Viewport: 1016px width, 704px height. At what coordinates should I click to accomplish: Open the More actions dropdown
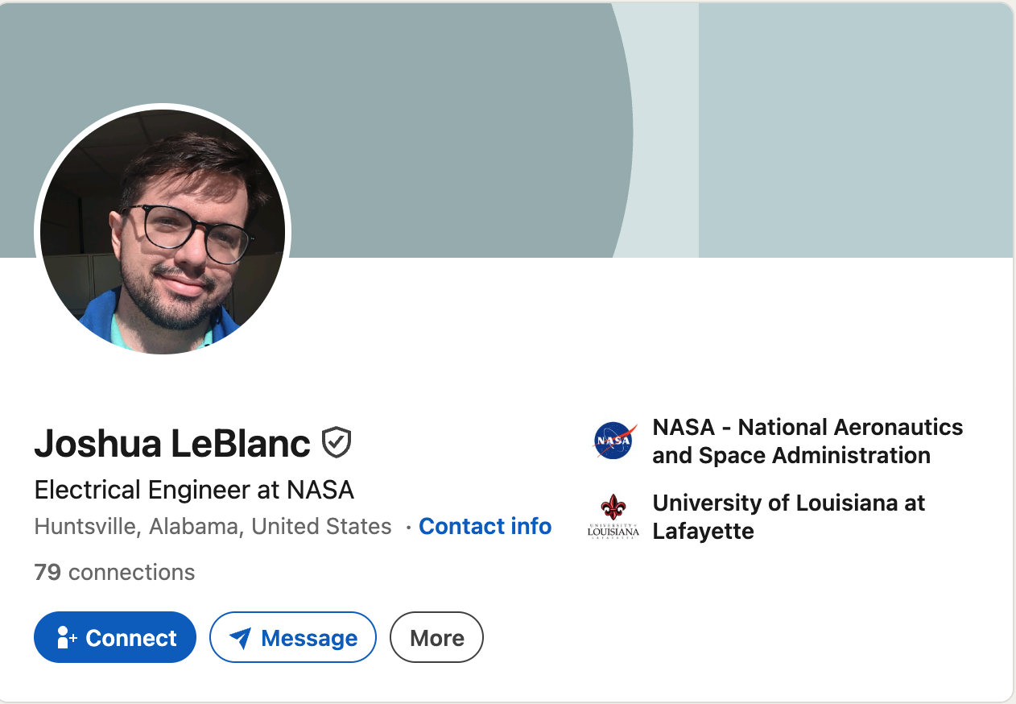pos(436,637)
